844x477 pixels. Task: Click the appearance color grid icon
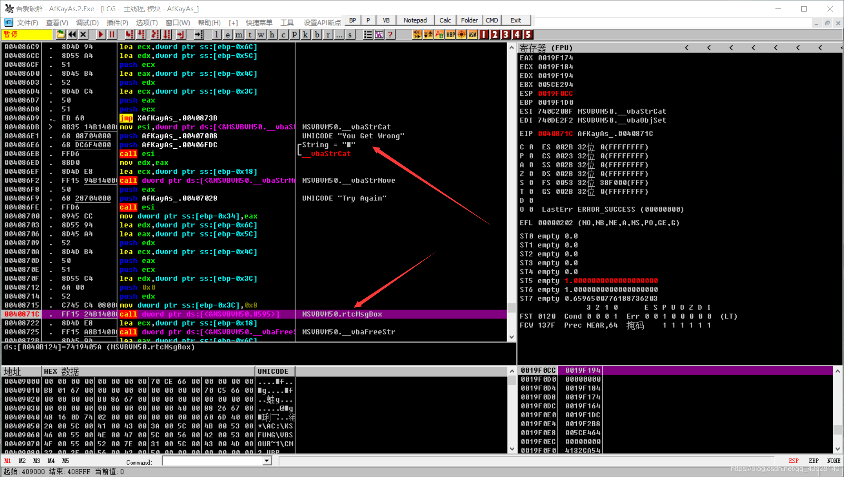pyautogui.click(x=379, y=35)
